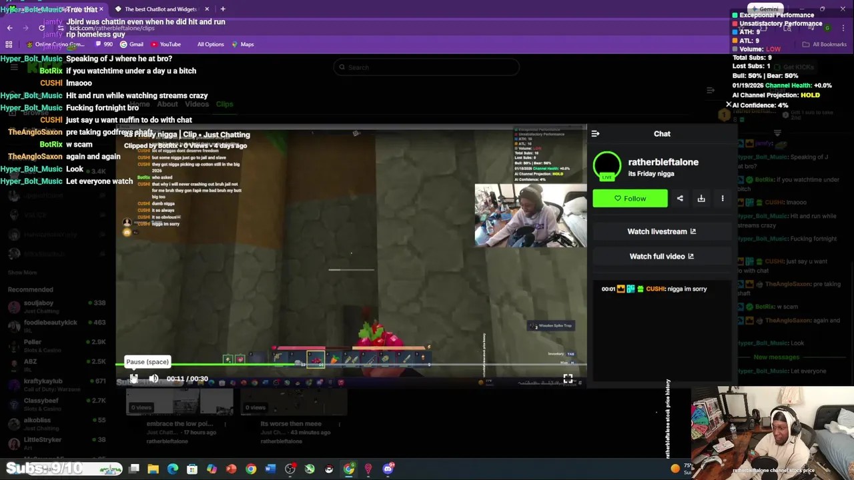Close the stats overlay X
Screen dimensions: 854x480
[729, 105]
